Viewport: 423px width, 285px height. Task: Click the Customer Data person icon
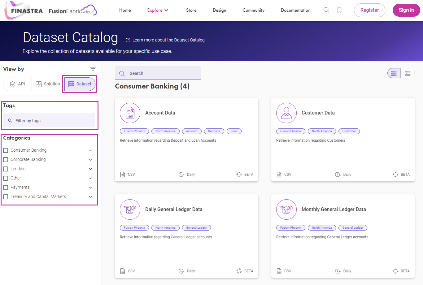286,113
